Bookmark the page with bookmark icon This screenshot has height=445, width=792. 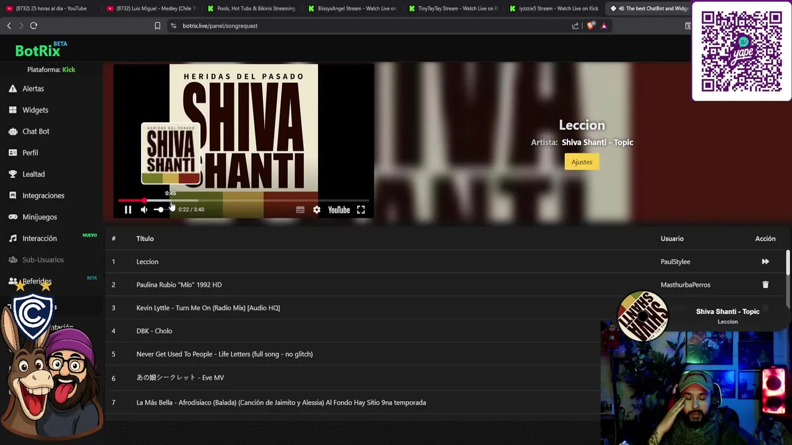157,26
